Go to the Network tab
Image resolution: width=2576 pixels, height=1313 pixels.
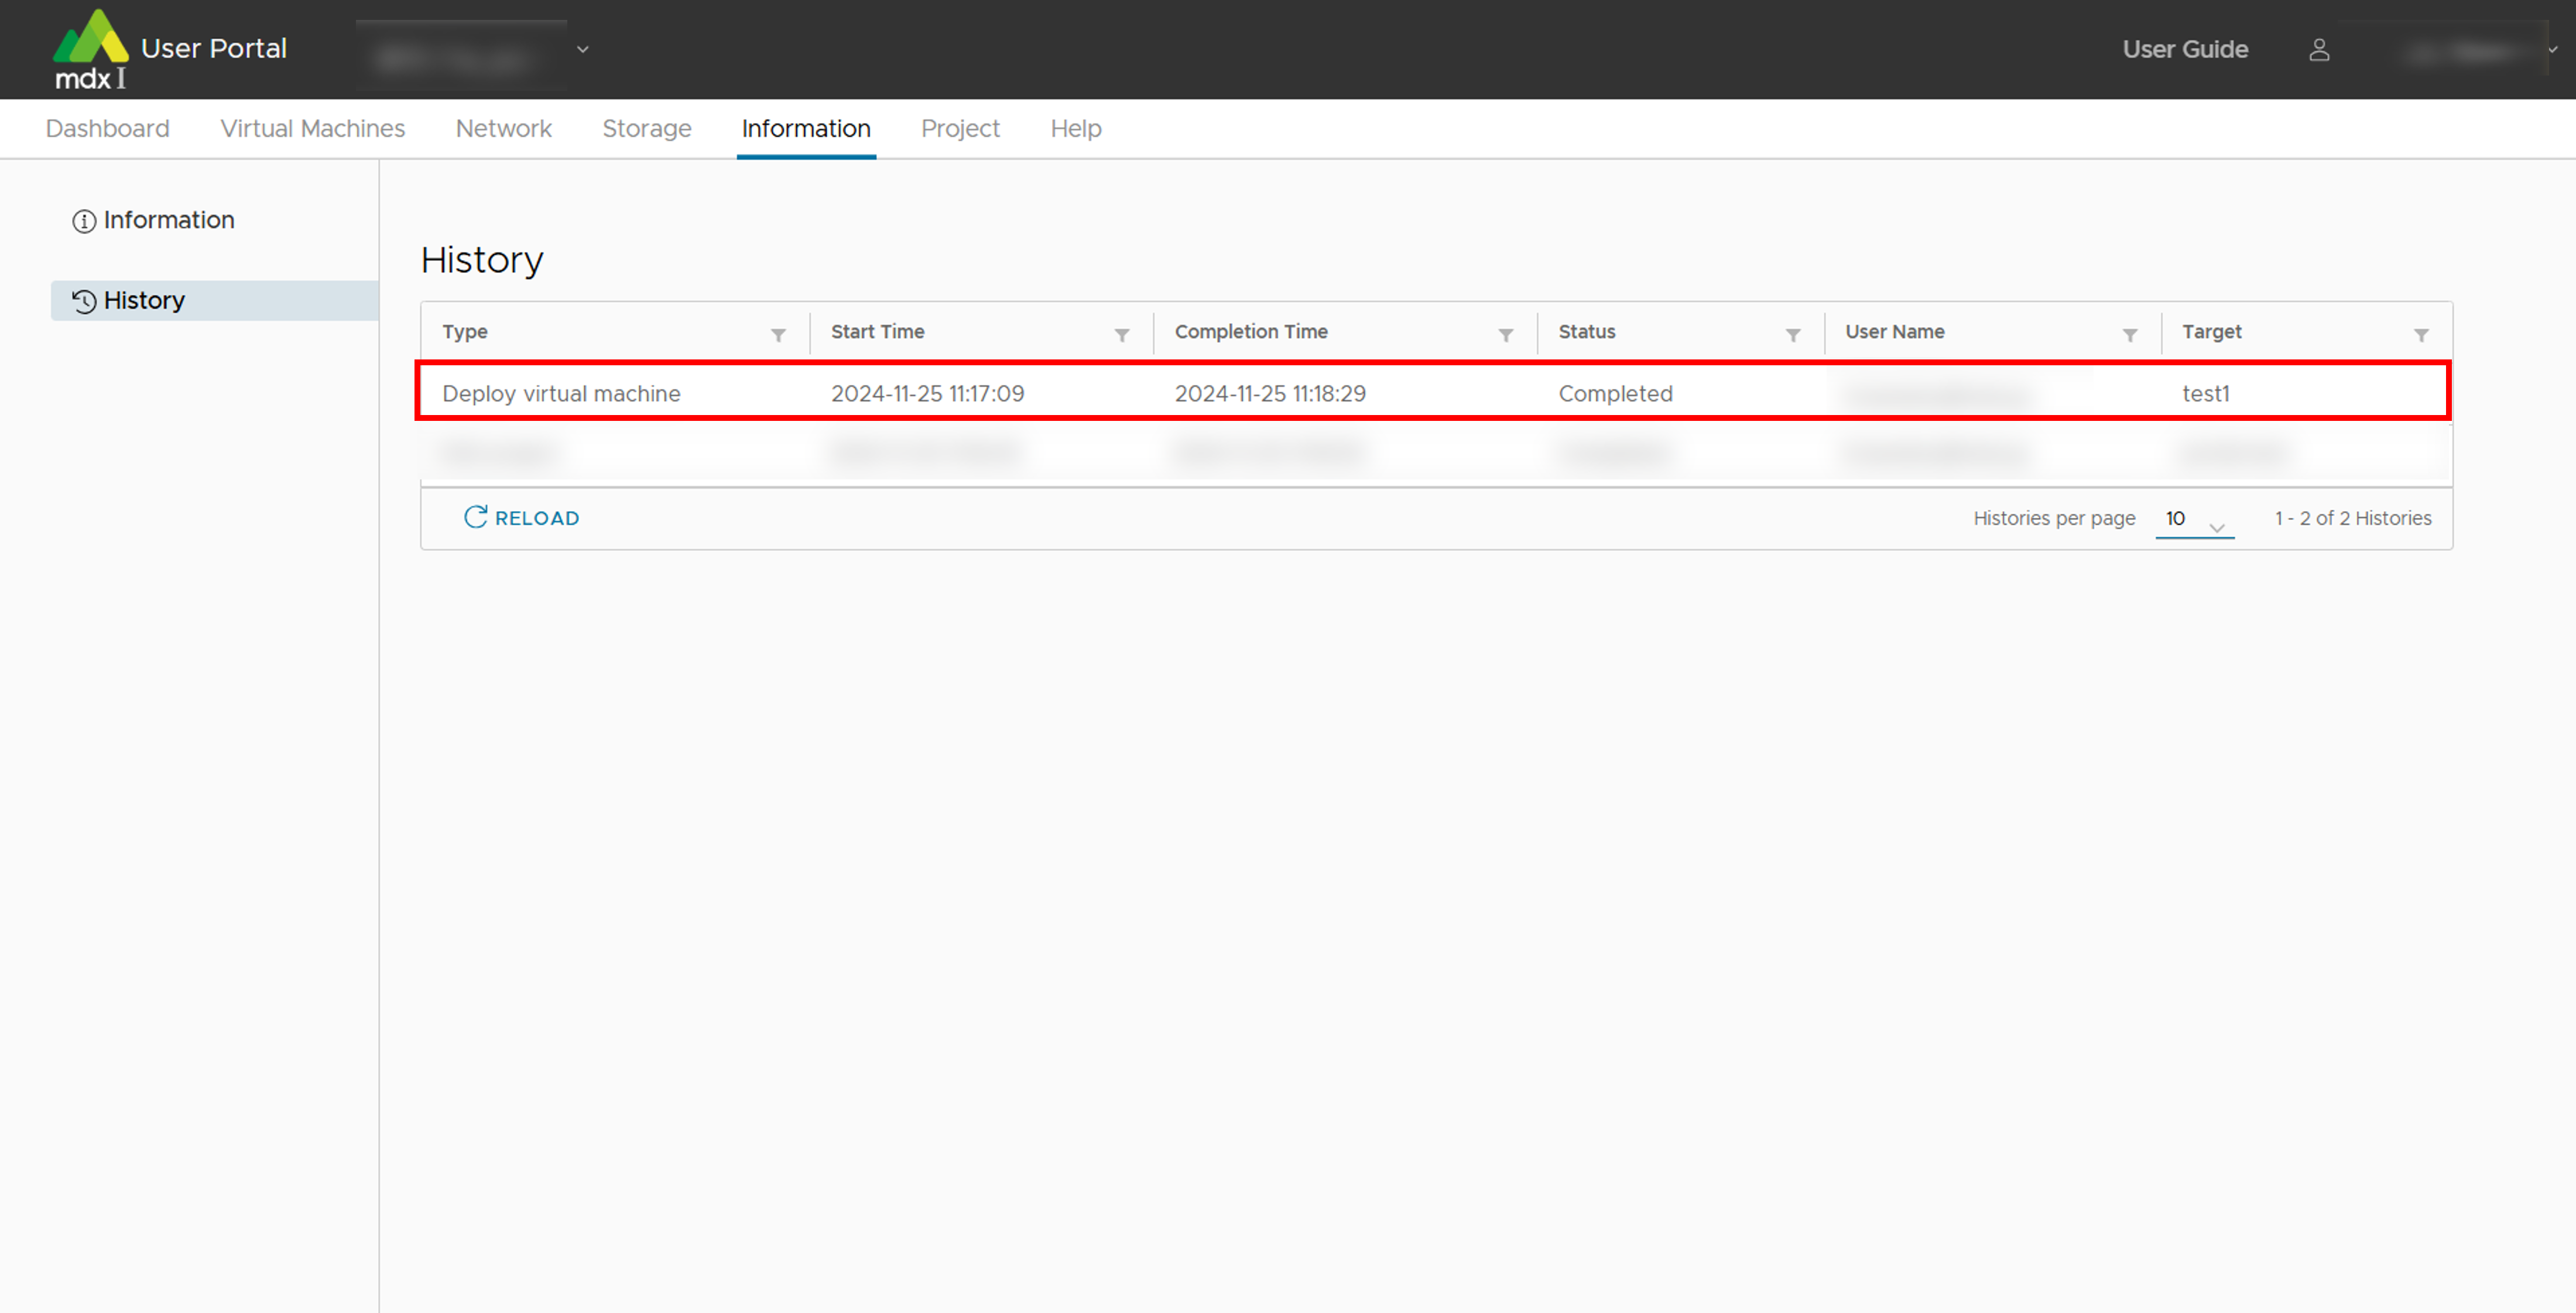(x=503, y=128)
